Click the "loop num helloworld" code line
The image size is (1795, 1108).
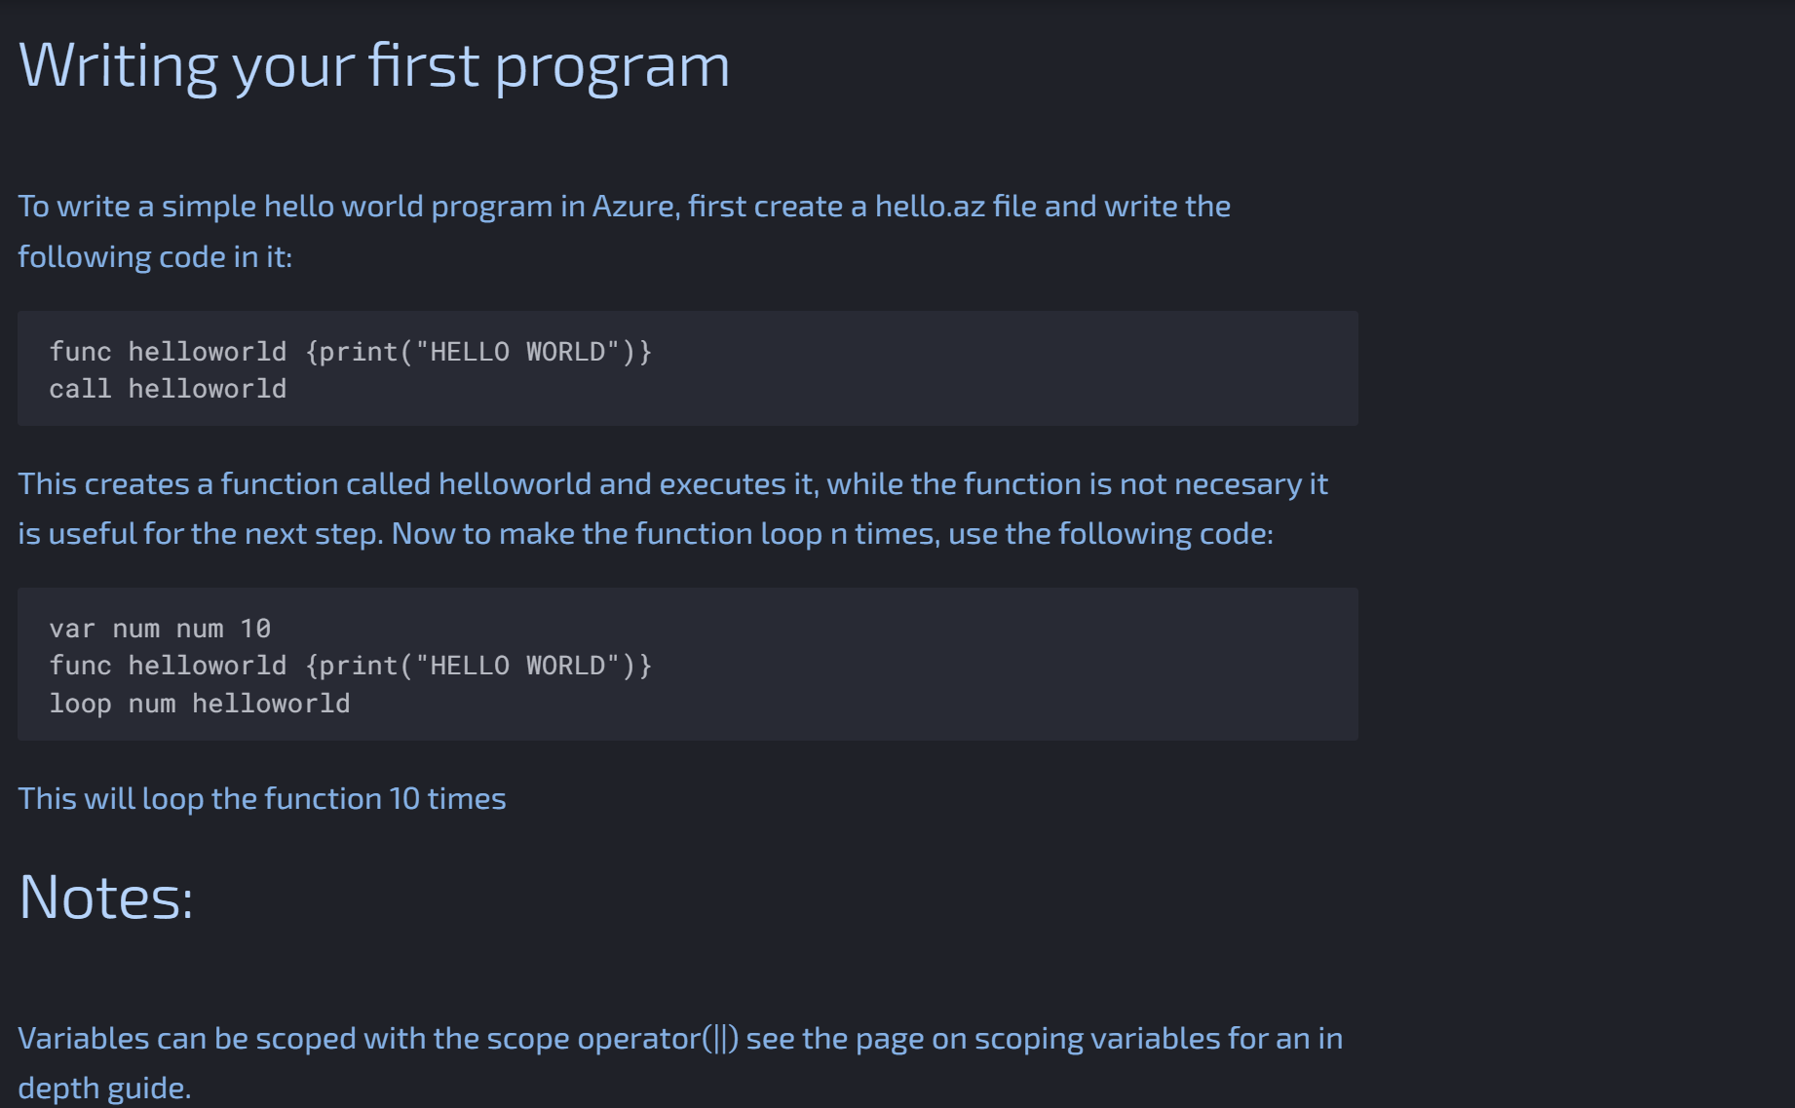pyautogui.click(x=199, y=704)
